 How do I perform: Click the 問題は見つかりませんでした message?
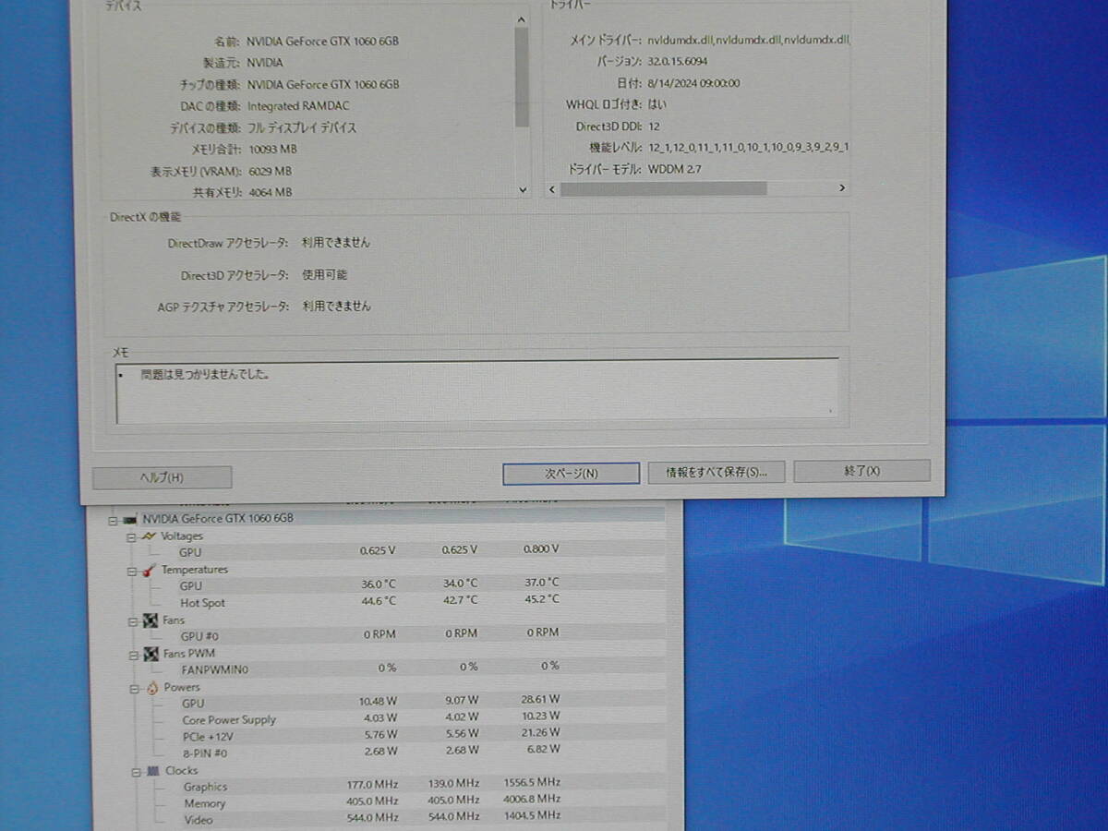[x=205, y=375]
